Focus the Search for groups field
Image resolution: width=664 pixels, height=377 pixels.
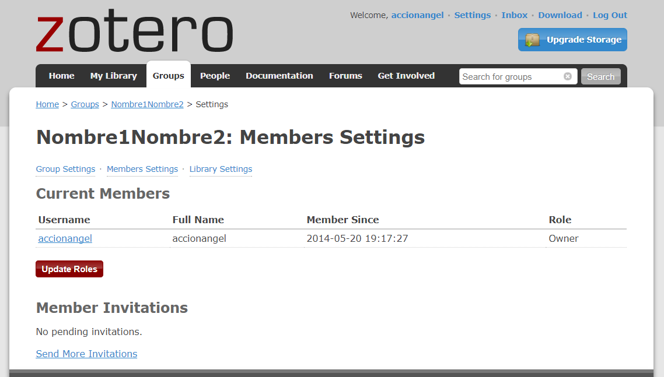[x=511, y=76]
